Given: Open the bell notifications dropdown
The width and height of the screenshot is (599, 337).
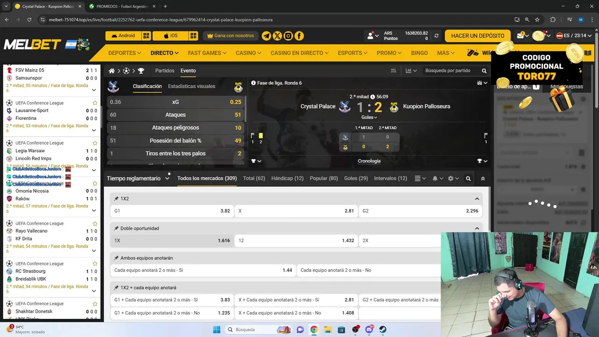Looking at the screenshot, I should coord(437,178).
